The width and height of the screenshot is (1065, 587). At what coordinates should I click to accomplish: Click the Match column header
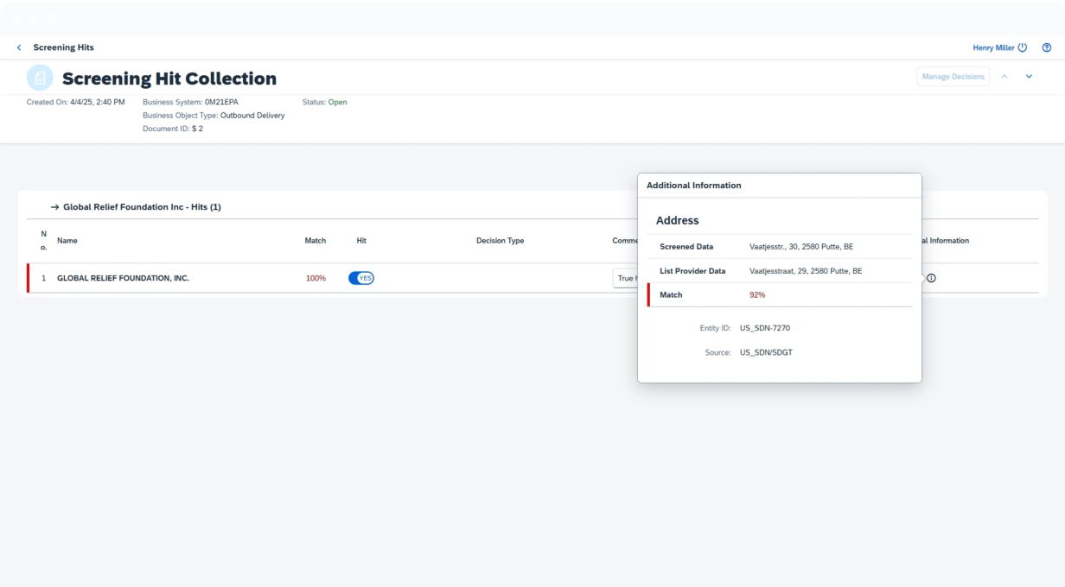316,241
